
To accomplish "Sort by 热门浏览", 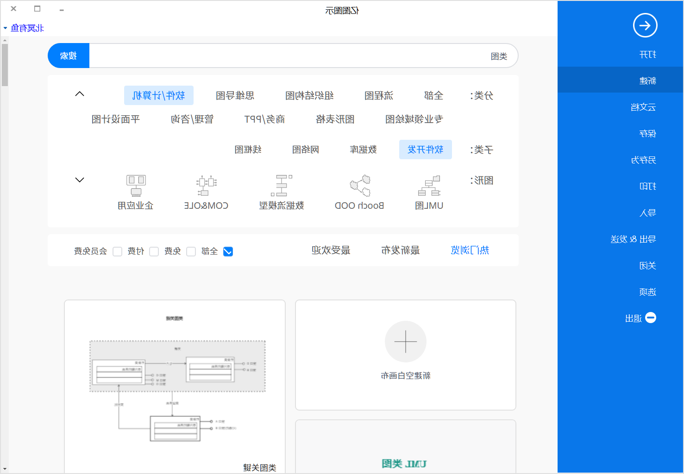I will tap(470, 250).
